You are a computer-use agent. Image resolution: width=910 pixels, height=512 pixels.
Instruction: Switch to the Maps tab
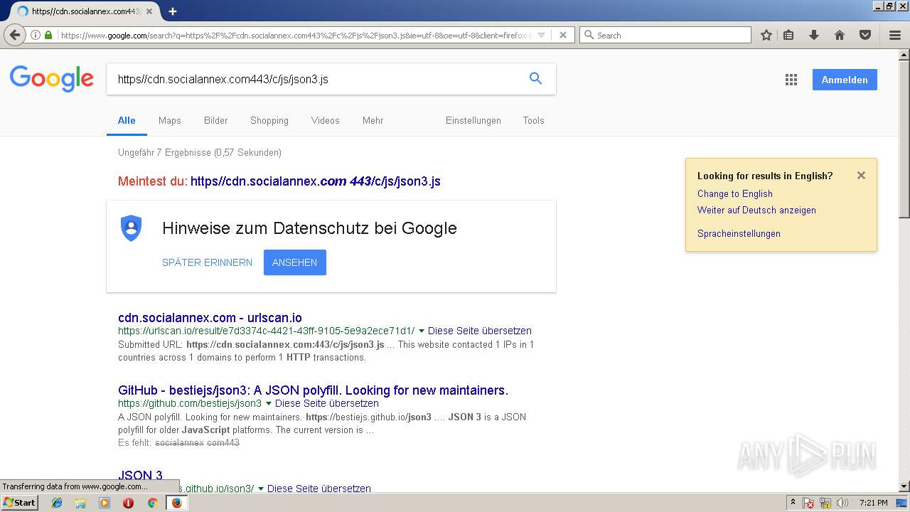click(170, 120)
